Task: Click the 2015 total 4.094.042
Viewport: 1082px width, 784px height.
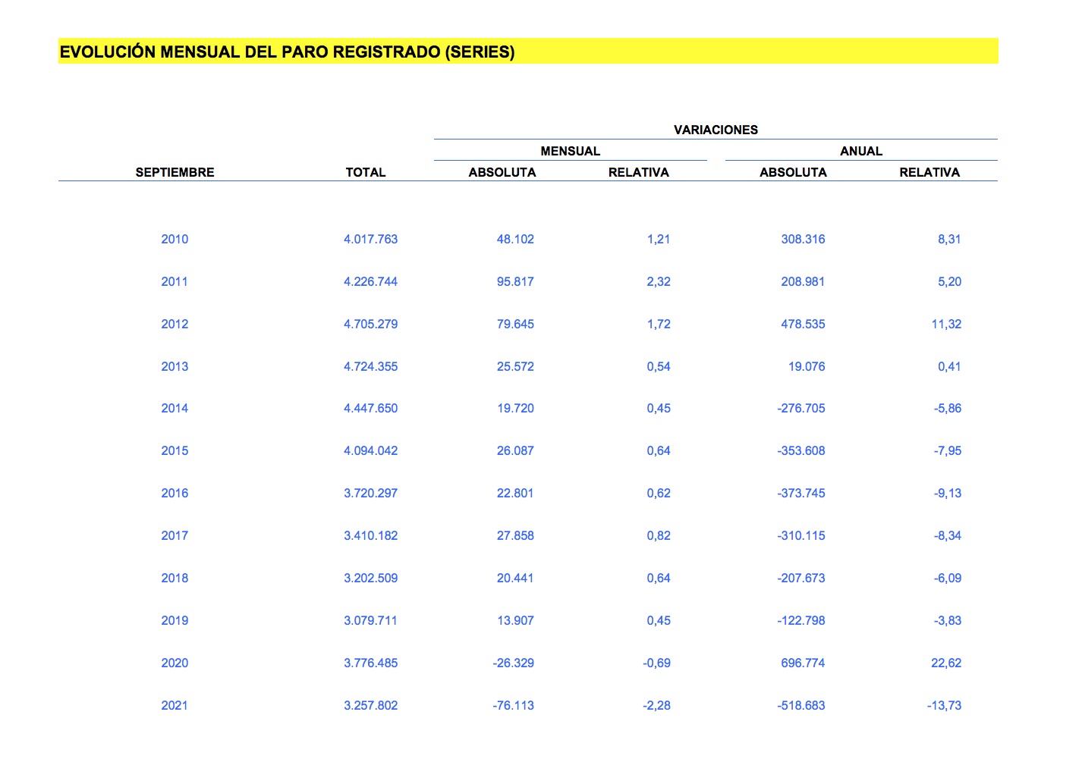Action: (370, 450)
